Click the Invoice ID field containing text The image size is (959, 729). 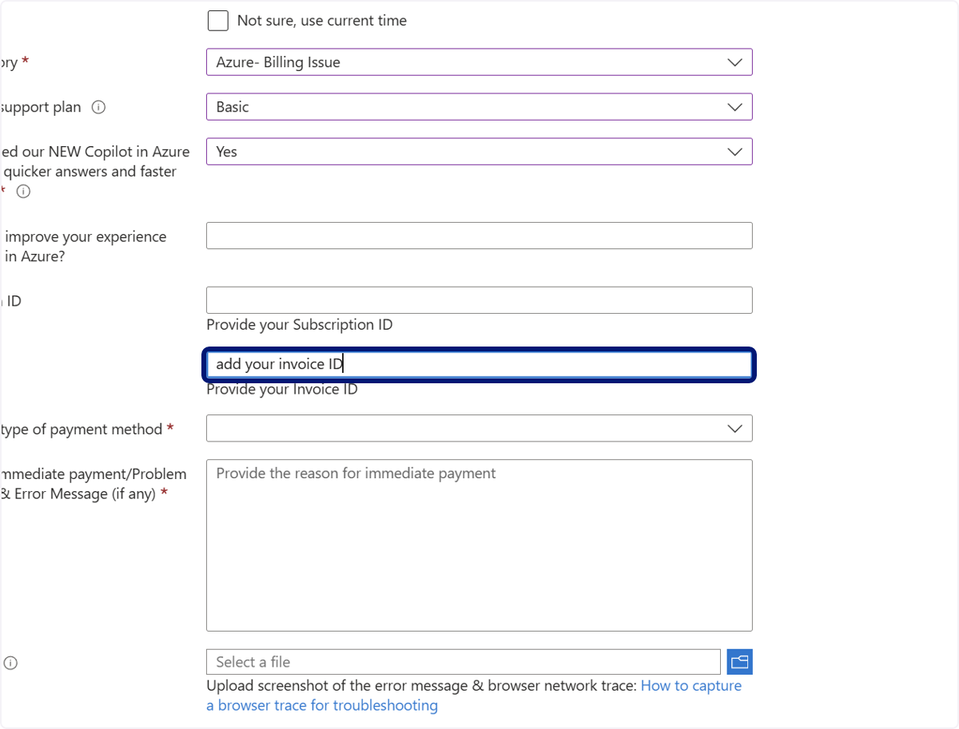pos(479,364)
